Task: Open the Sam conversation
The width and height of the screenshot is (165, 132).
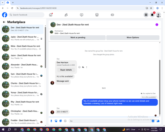Action: click(x=22, y=76)
